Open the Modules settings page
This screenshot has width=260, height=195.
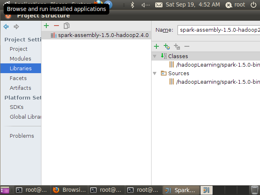(20, 58)
